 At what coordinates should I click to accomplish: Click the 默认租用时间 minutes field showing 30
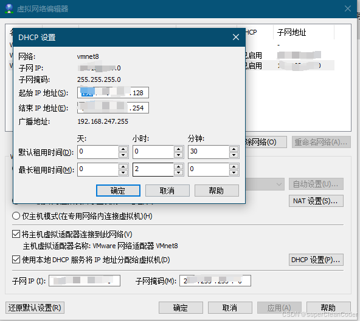point(209,152)
